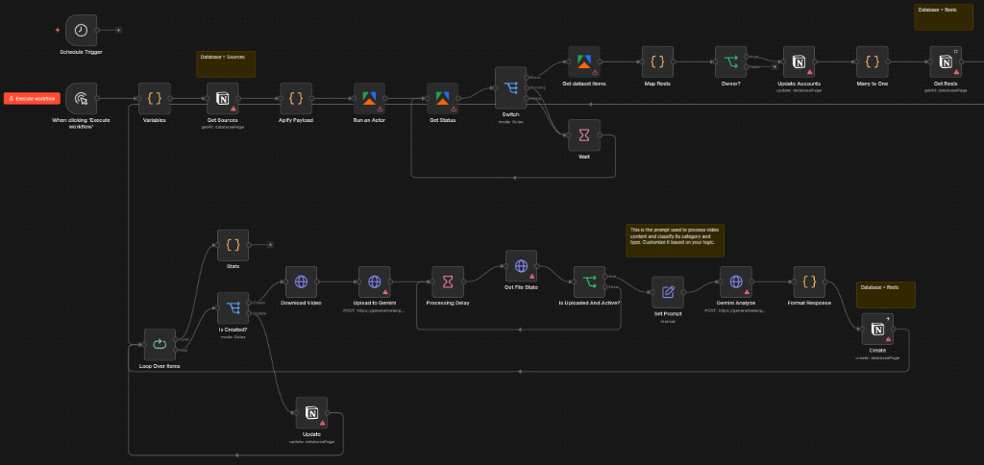The width and height of the screenshot is (984, 465).
Task: Select the video prompt description sticky note
Action: pyautogui.click(x=675, y=240)
